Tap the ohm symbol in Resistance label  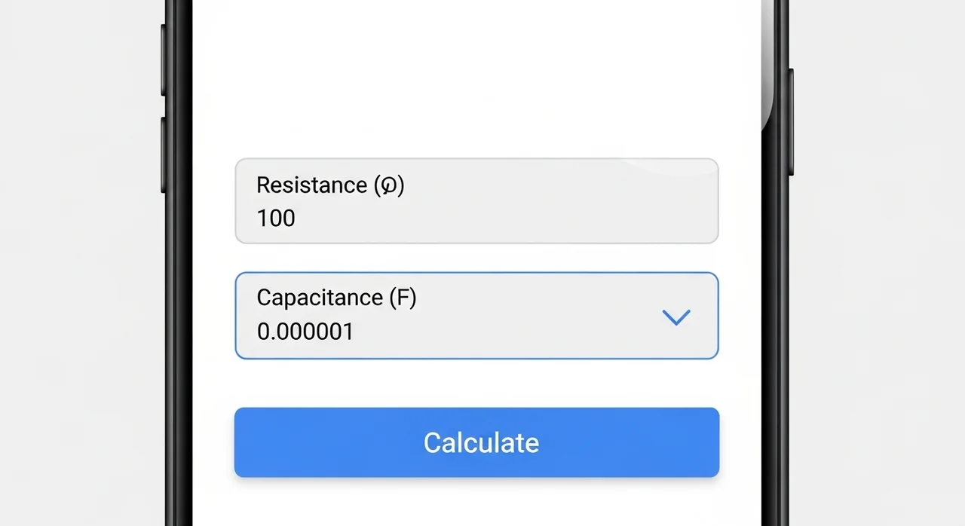point(389,185)
